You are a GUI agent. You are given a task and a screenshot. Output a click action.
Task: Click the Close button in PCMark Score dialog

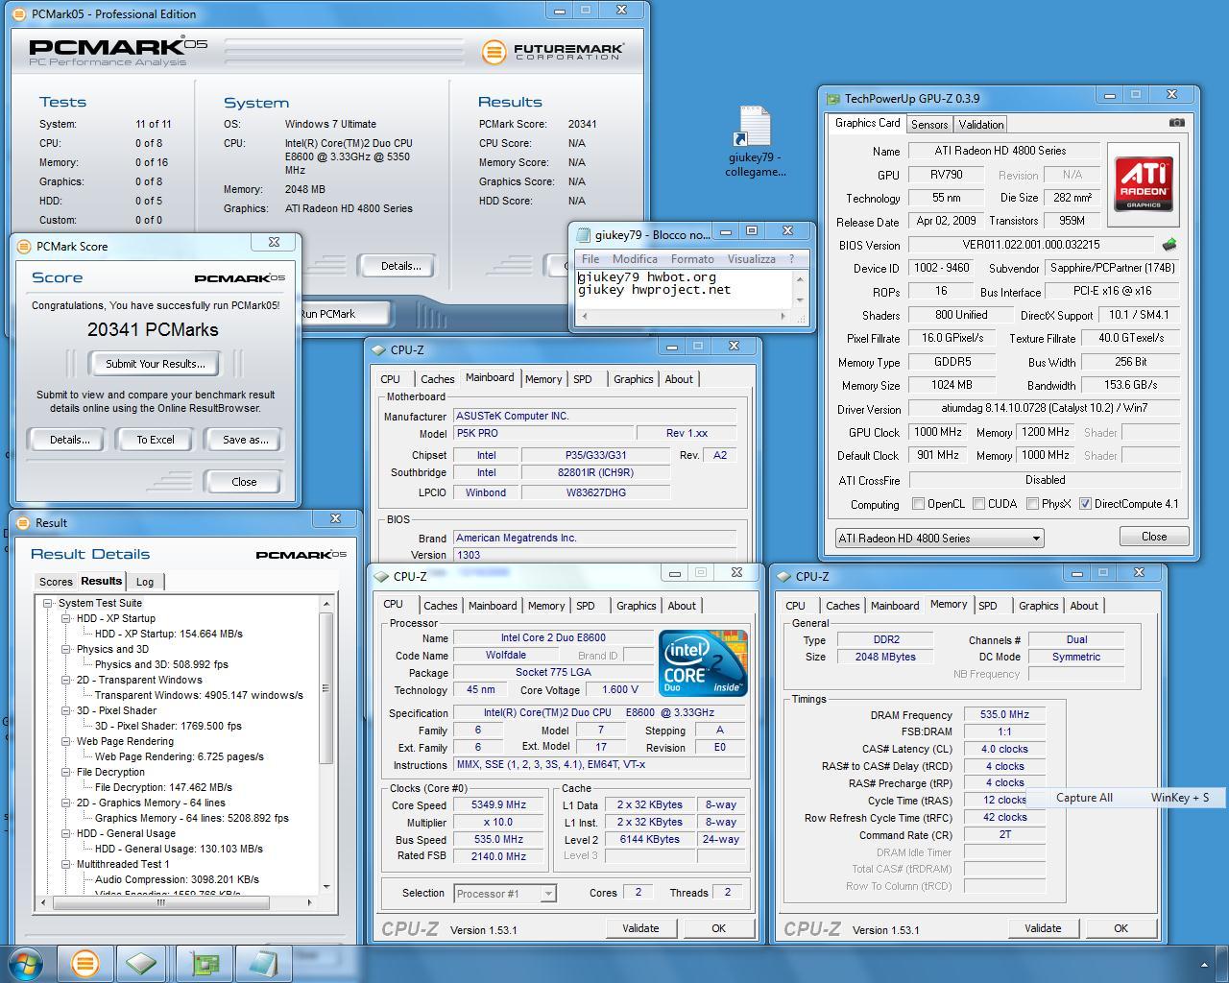pyautogui.click(x=244, y=482)
